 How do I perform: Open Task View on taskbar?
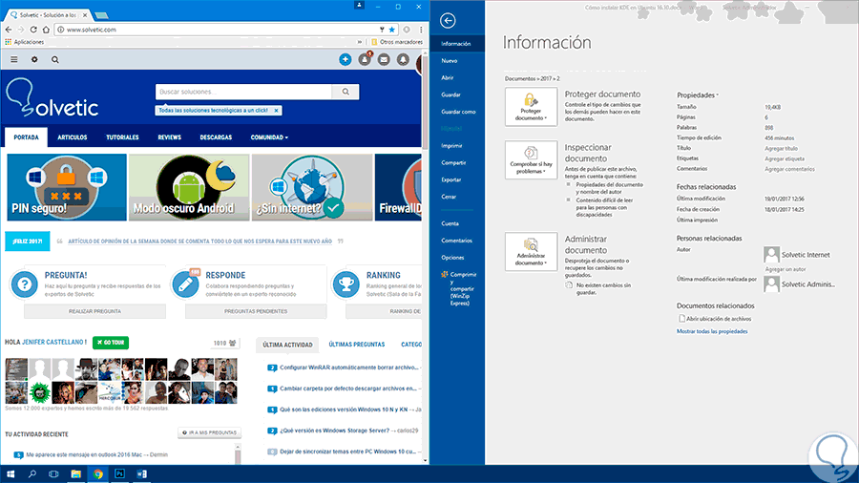pyautogui.click(x=53, y=473)
